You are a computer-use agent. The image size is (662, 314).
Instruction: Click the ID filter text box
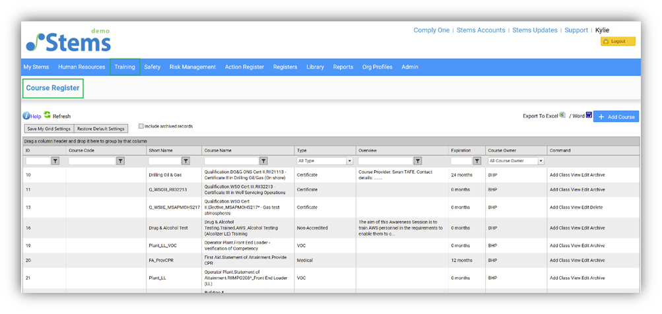pos(38,161)
